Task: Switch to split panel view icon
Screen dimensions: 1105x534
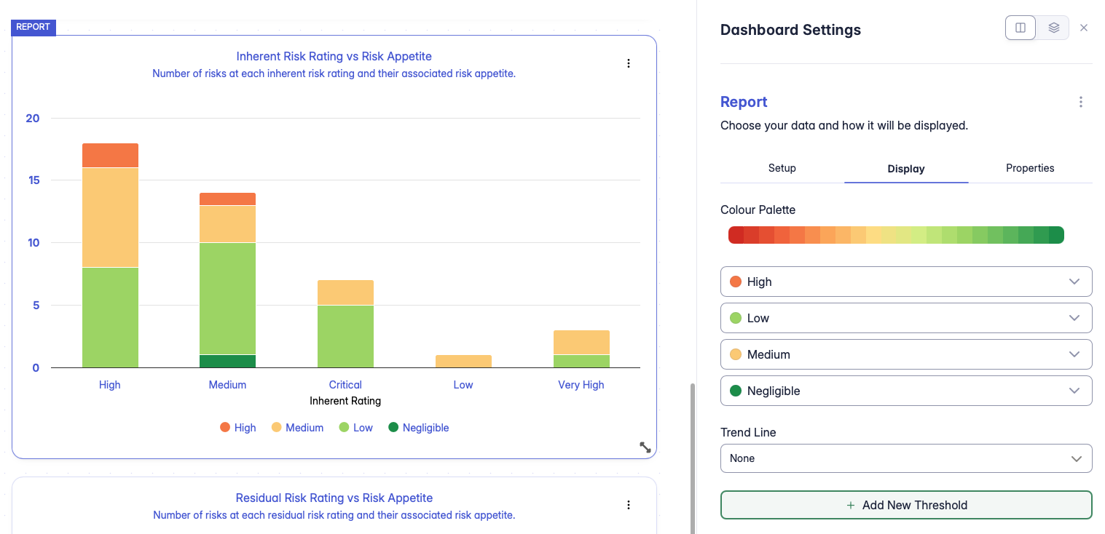Action: (1021, 28)
